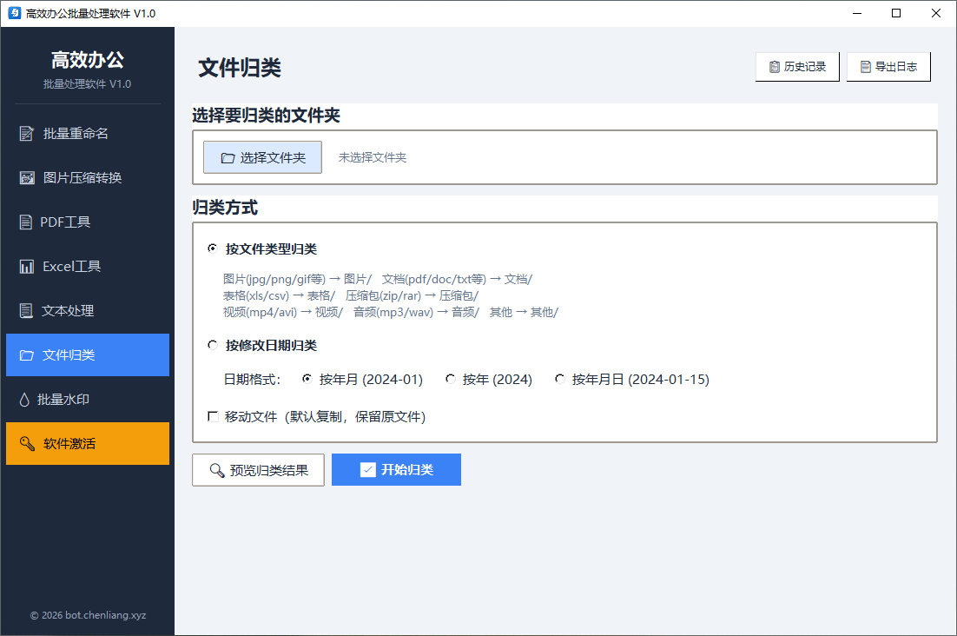Screen dimensions: 957x636
Task: Click the document icon on 导出日志
Action: (x=866, y=67)
